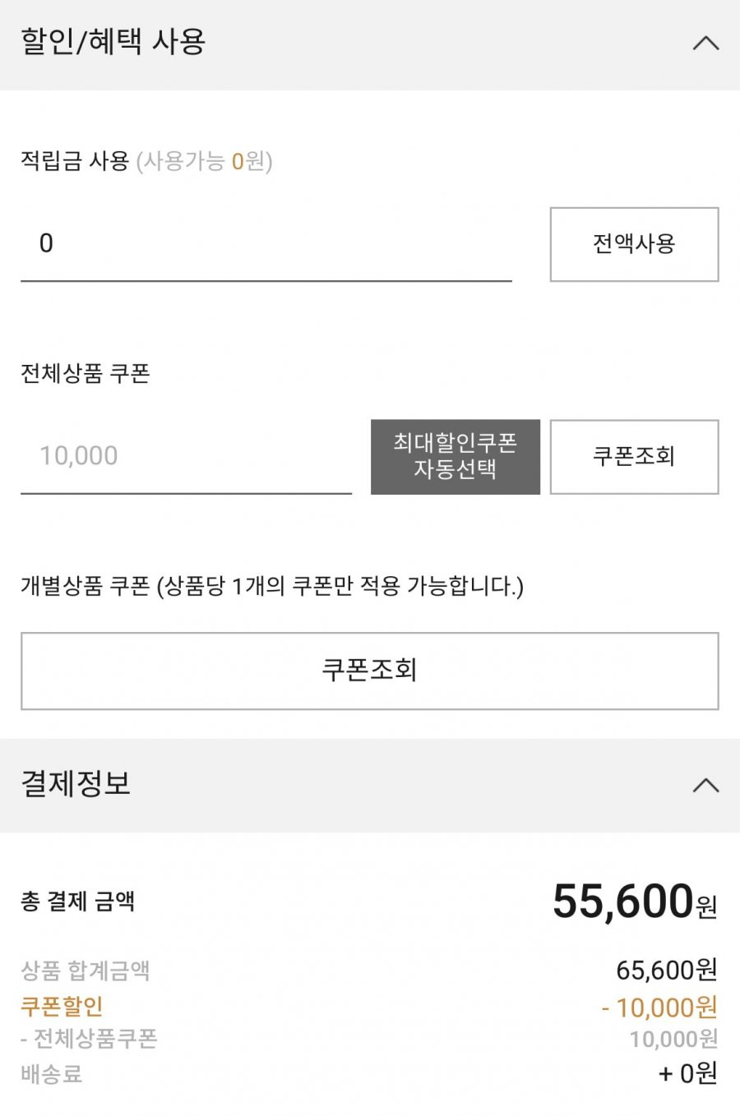Viewport: 740px width, 1116px height.
Task: Click the 적립금 사용 label
Action: click(x=75, y=161)
